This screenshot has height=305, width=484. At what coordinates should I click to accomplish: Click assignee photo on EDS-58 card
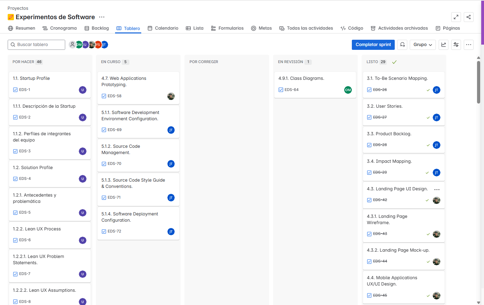pos(171,96)
